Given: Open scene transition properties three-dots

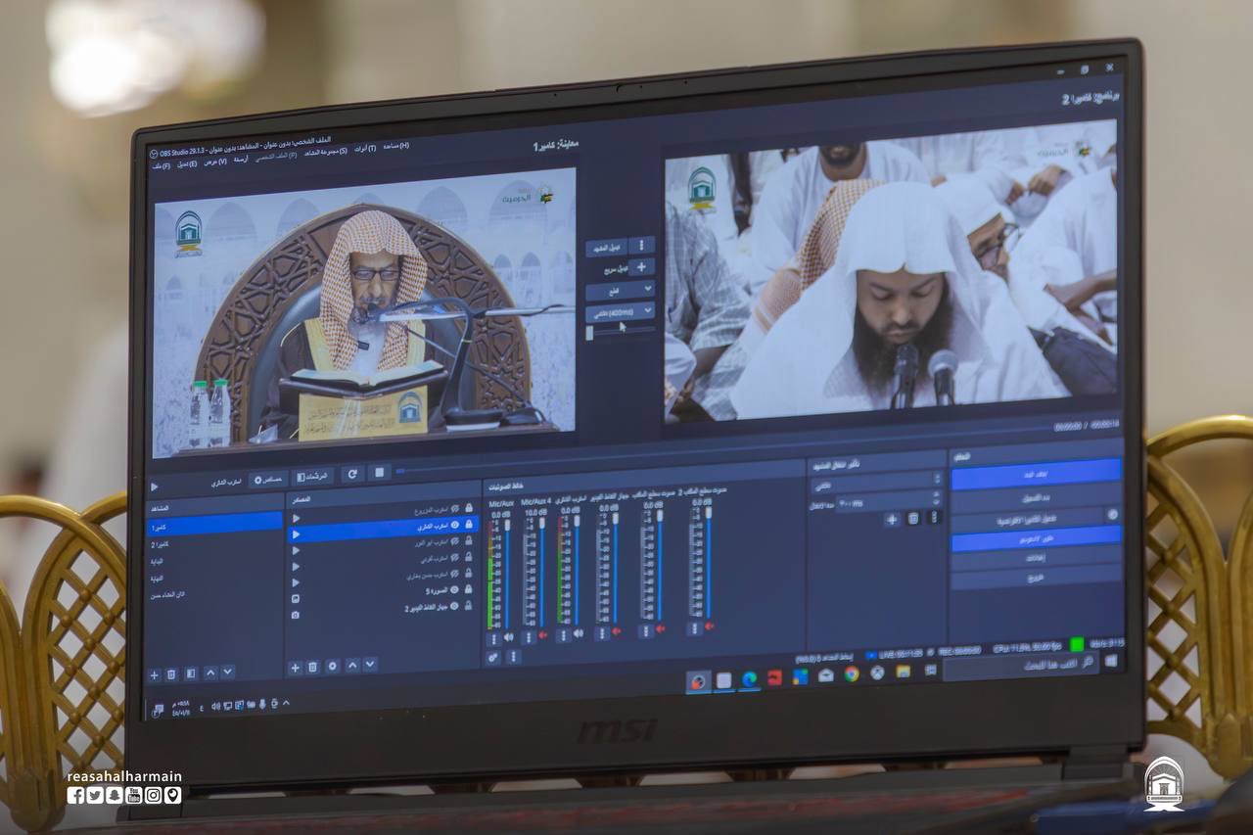Looking at the screenshot, I should click(934, 517).
